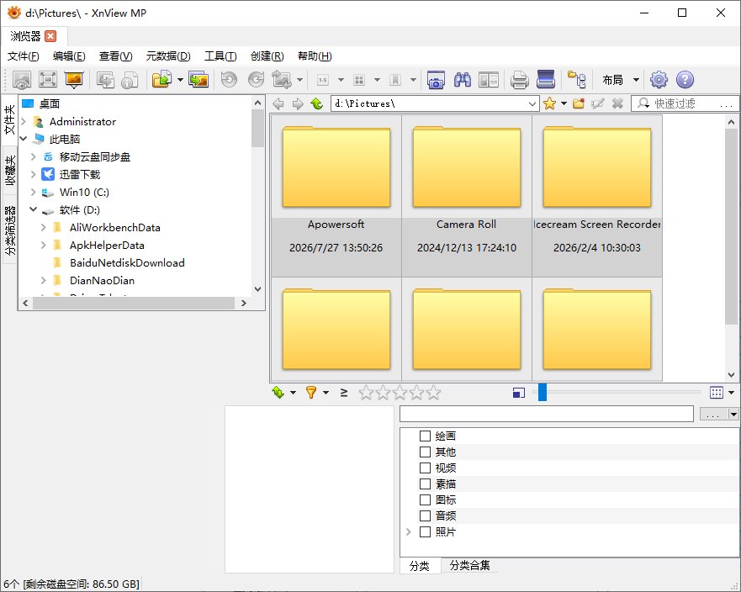Select the Camera Roll folder thumbnail
Viewport: 741px width, 592px height.
(x=467, y=196)
